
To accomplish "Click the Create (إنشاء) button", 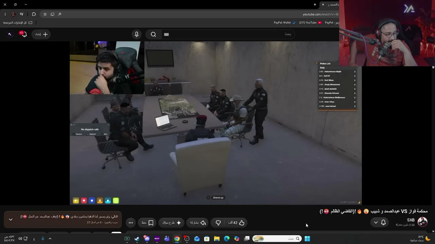I will coord(41,34).
